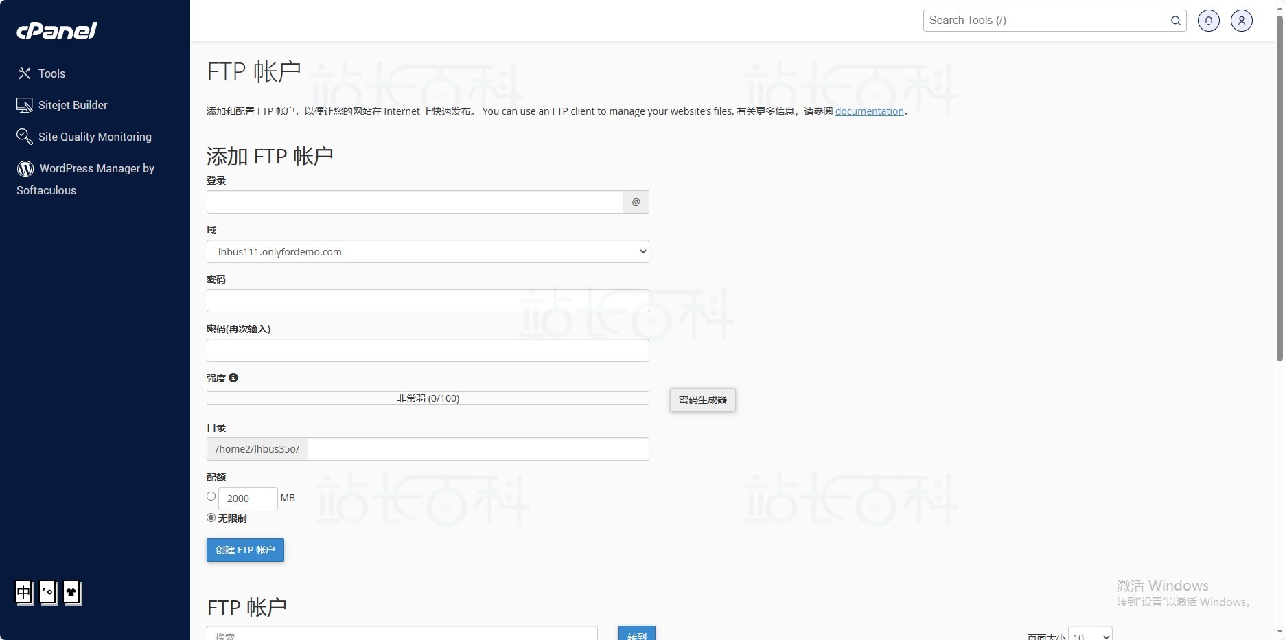Open Tools in the sidebar
The image size is (1285, 640).
(x=51, y=73)
